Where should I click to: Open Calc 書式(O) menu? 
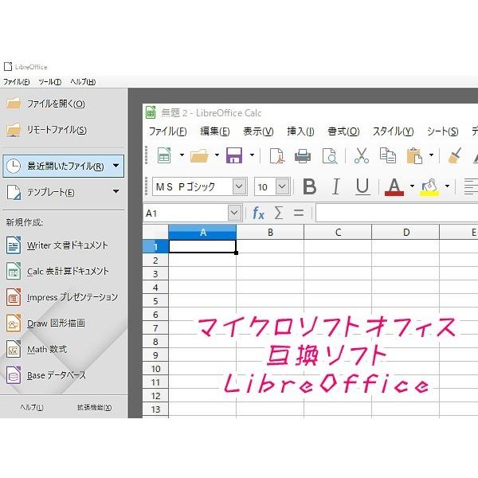pyautogui.click(x=343, y=131)
